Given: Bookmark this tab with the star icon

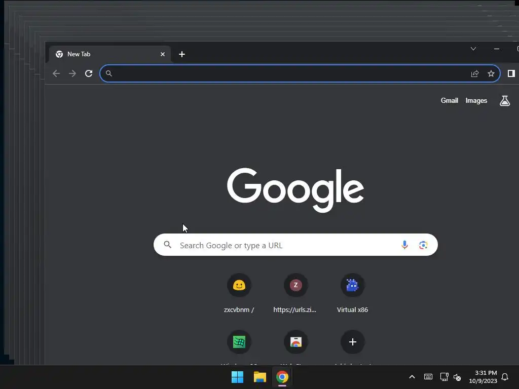Looking at the screenshot, I should pyautogui.click(x=491, y=73).
